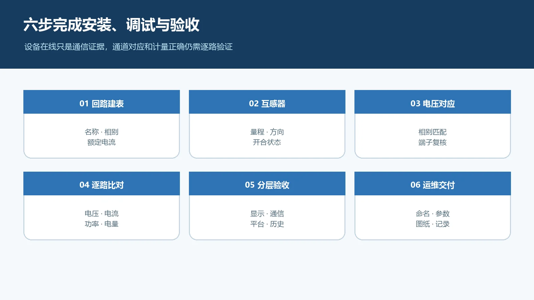The image size is (534, 300).
Task: Click the 05 分层验收 card header
Action: tap(267, 184)
